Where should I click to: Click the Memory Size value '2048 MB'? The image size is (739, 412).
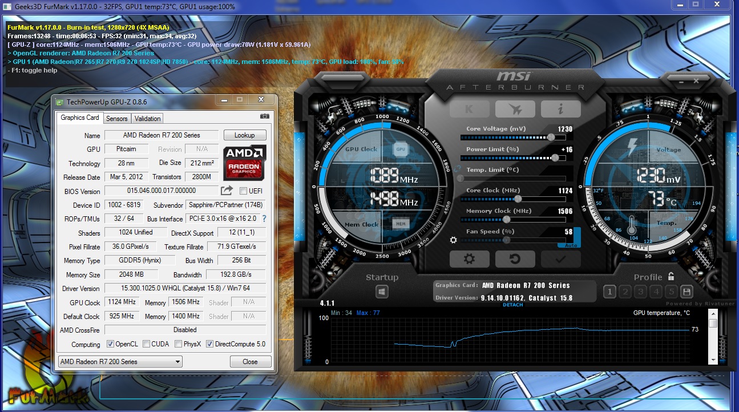pos(131,274)
